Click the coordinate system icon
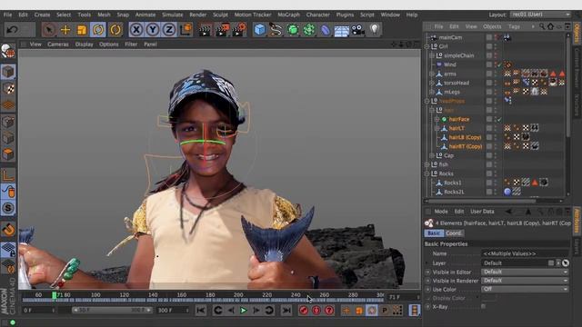 (x=186, y=29)
